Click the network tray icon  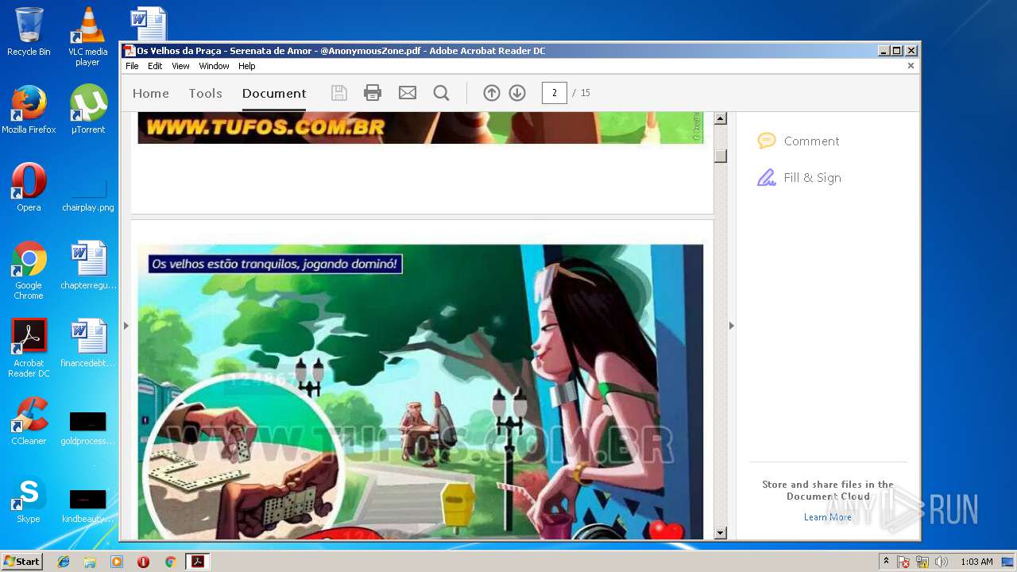[x=922, y=562]
